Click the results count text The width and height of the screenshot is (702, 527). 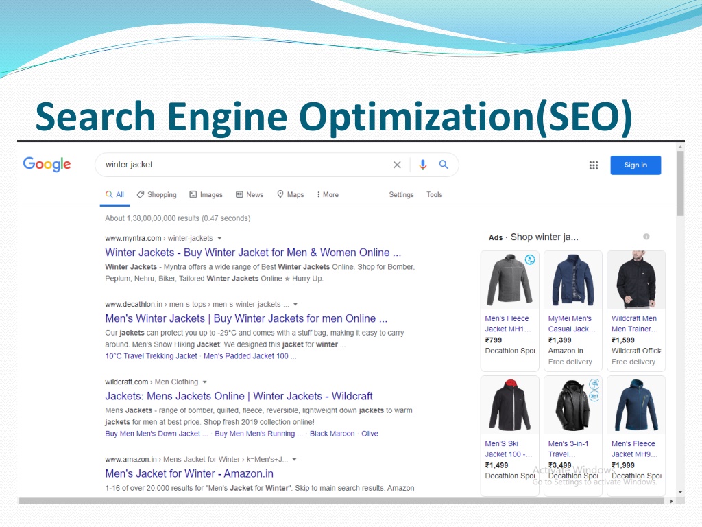178,218
